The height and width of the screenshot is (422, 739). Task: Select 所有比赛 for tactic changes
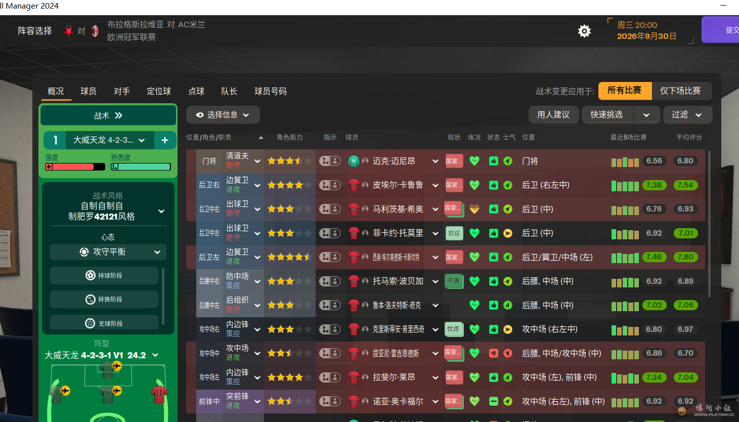coord(625,91)
